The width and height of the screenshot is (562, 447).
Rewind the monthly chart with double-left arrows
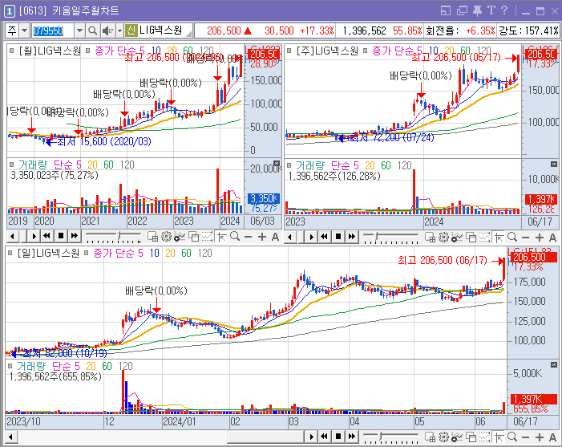pos(46,236)
